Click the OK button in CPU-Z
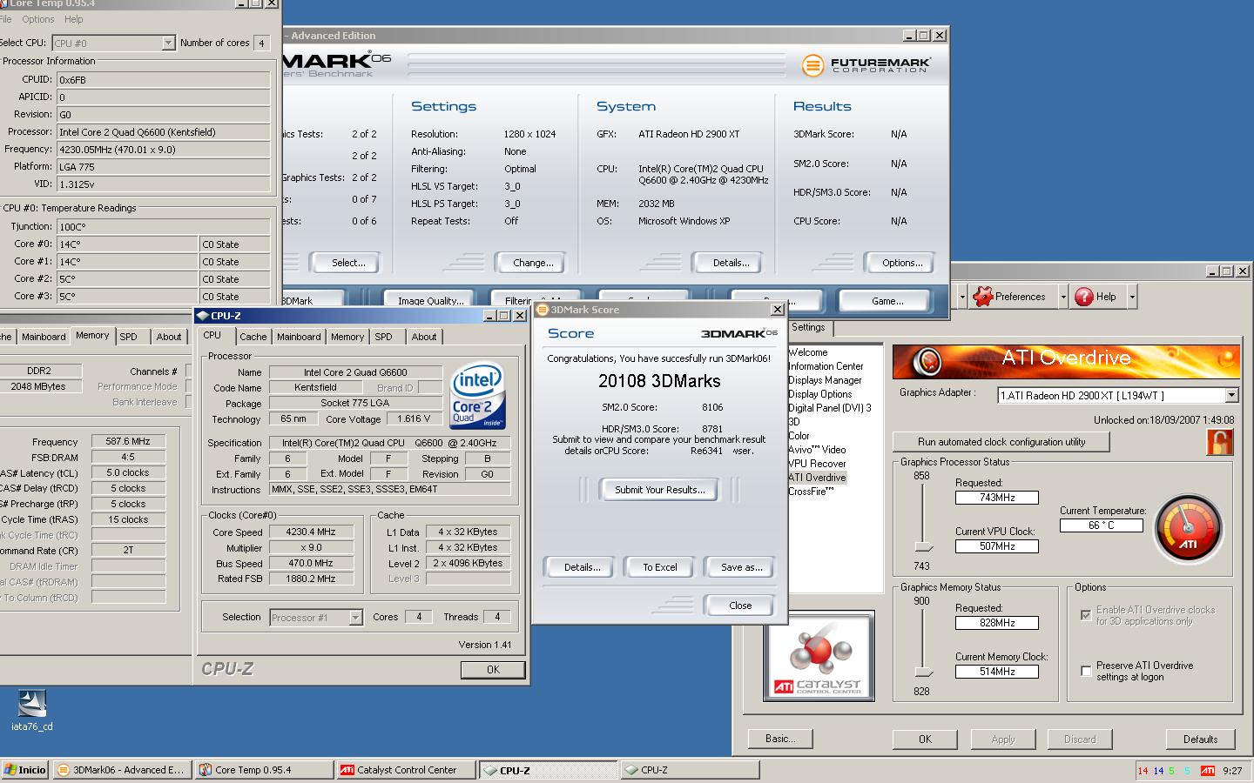The width and height of the screenshot is (1254, 783). 493,670
